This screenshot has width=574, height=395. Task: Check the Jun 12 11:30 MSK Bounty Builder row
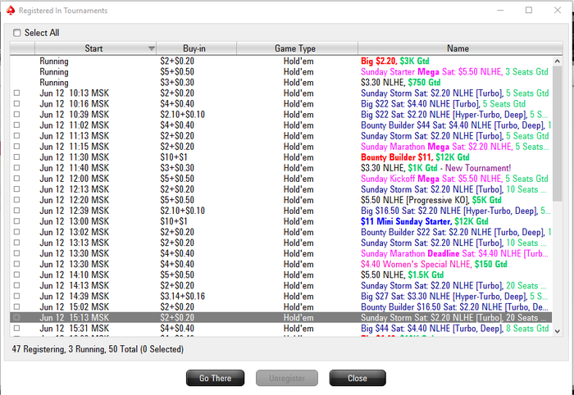pos(16,157)
